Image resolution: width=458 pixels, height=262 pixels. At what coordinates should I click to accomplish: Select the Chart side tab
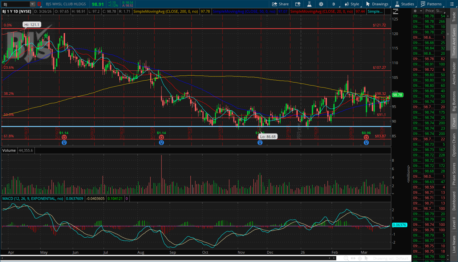tap(454, 122)
